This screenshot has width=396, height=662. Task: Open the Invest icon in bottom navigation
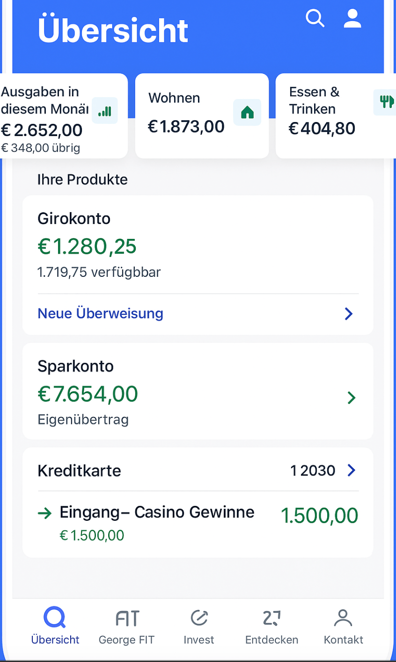coord(199,618)
